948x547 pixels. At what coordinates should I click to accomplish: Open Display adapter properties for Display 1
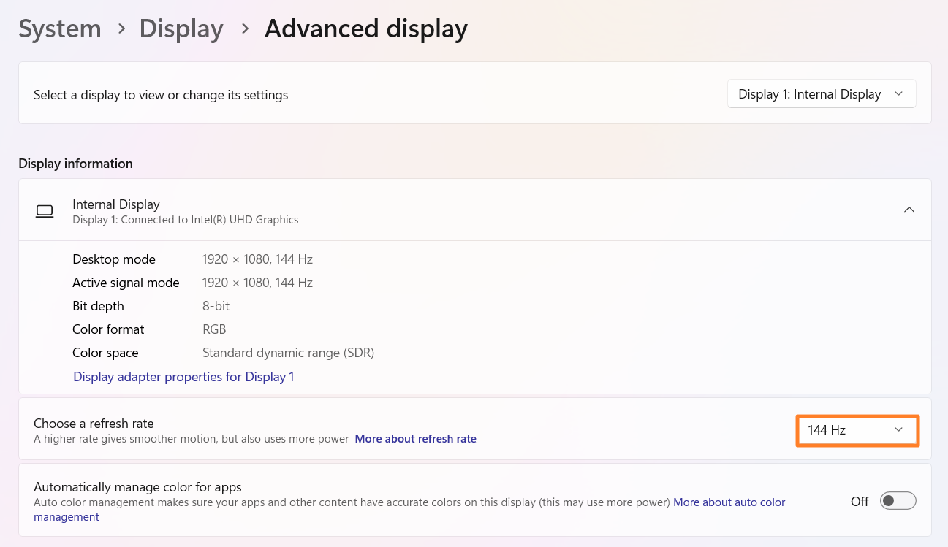pos(183,377)
